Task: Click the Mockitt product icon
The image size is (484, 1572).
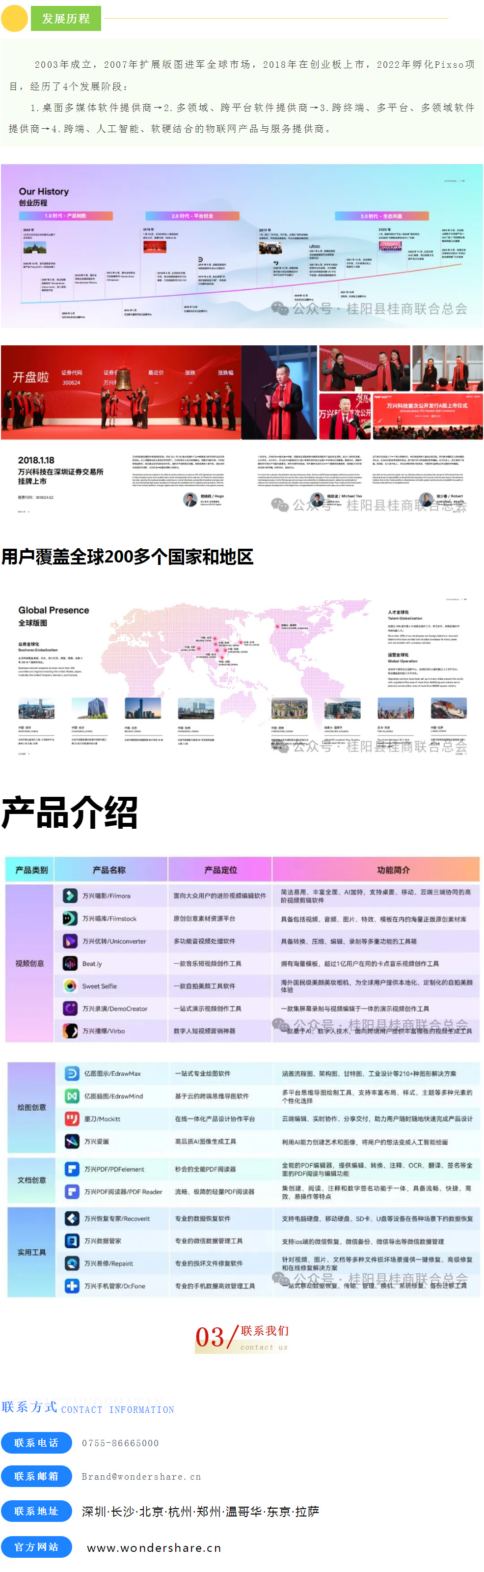Action: [72, 1119]
